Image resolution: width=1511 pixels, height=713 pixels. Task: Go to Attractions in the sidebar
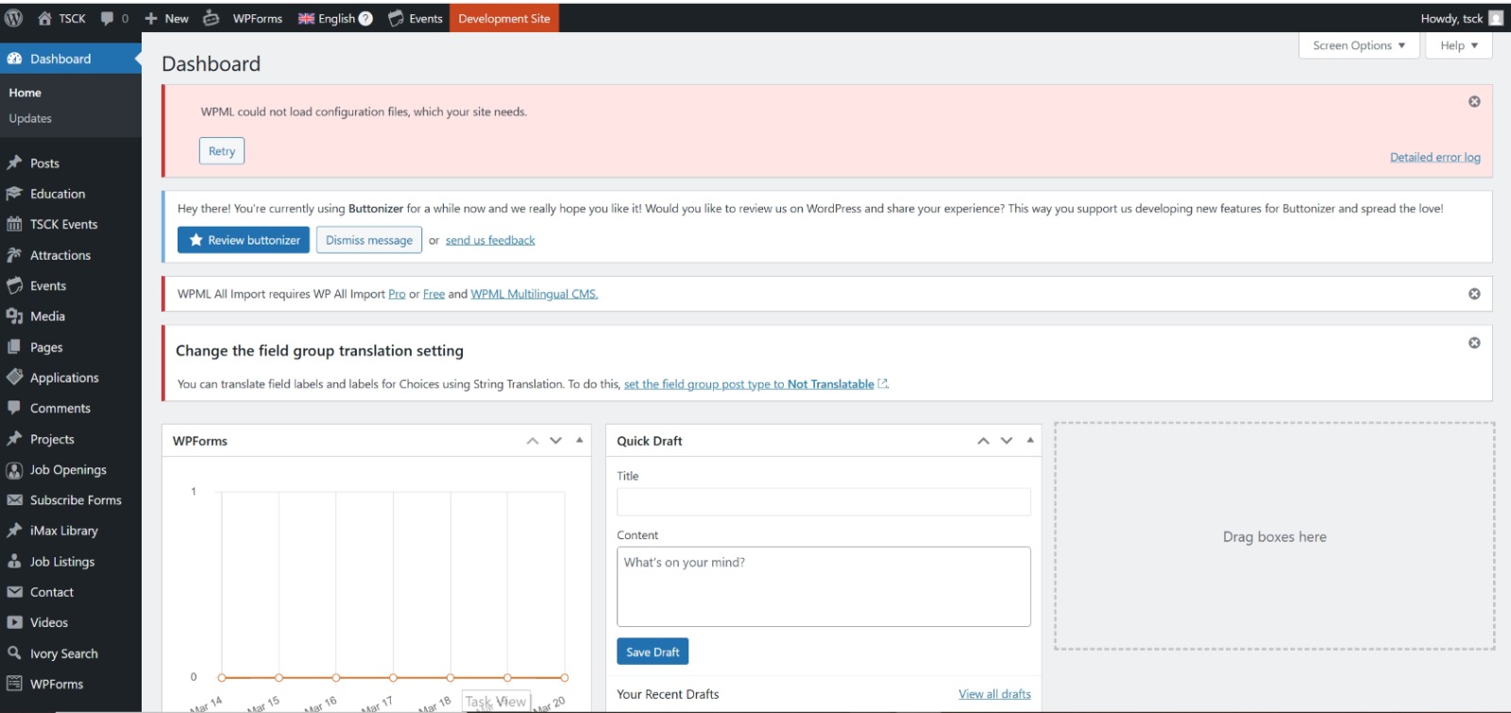tap(60, 255)
